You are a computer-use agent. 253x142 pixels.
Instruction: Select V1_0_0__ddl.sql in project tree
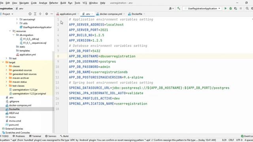pyautogui.click(x=31, y=39)
